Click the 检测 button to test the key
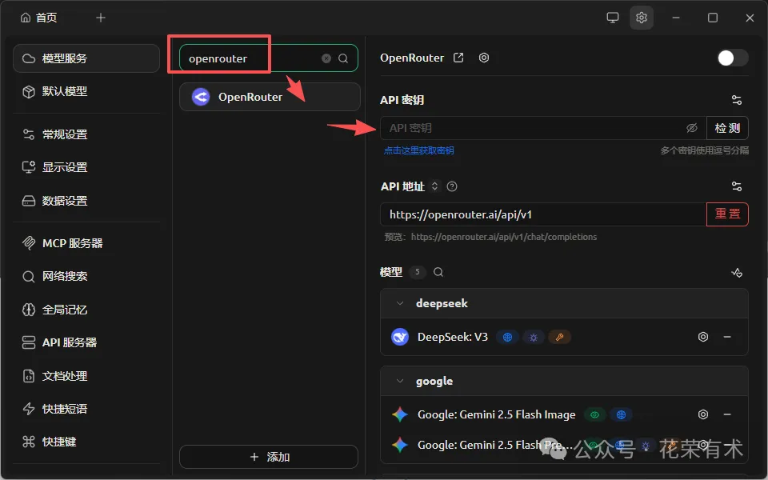The image size is (768, 480). click(x=727, y=128)
